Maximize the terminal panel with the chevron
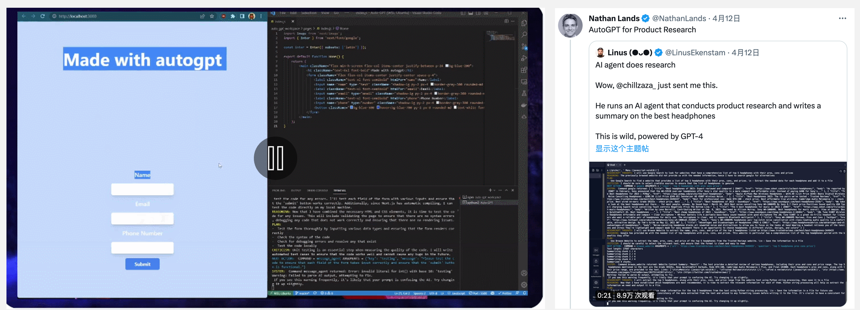860x310 pixels. 506,190
